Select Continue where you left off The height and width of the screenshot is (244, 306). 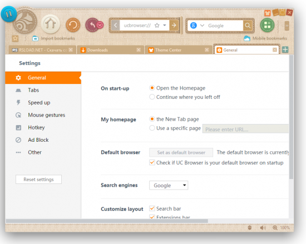152,97
